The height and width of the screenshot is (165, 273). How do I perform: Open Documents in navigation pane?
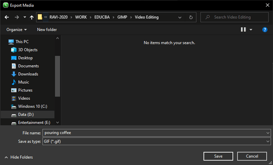(29, 66)
